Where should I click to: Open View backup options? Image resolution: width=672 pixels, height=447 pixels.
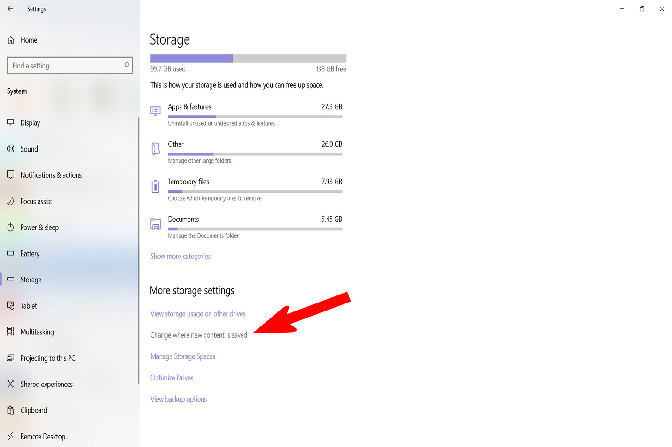179,399
